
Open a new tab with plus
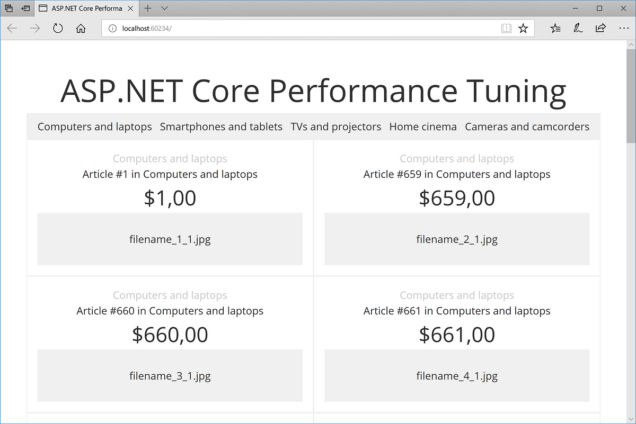[148, 8]
